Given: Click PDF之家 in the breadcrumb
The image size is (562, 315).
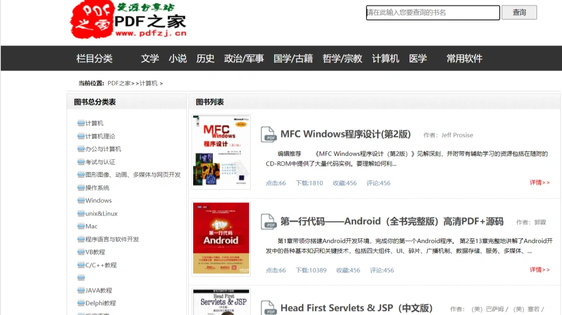Looking at the screenshot, I should [119, 83].
